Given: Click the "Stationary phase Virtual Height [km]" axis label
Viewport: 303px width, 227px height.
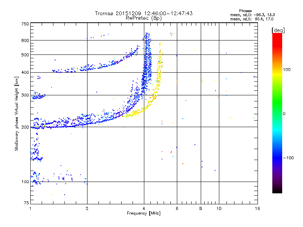Looking at the screenshot, I should coord(17,113).
